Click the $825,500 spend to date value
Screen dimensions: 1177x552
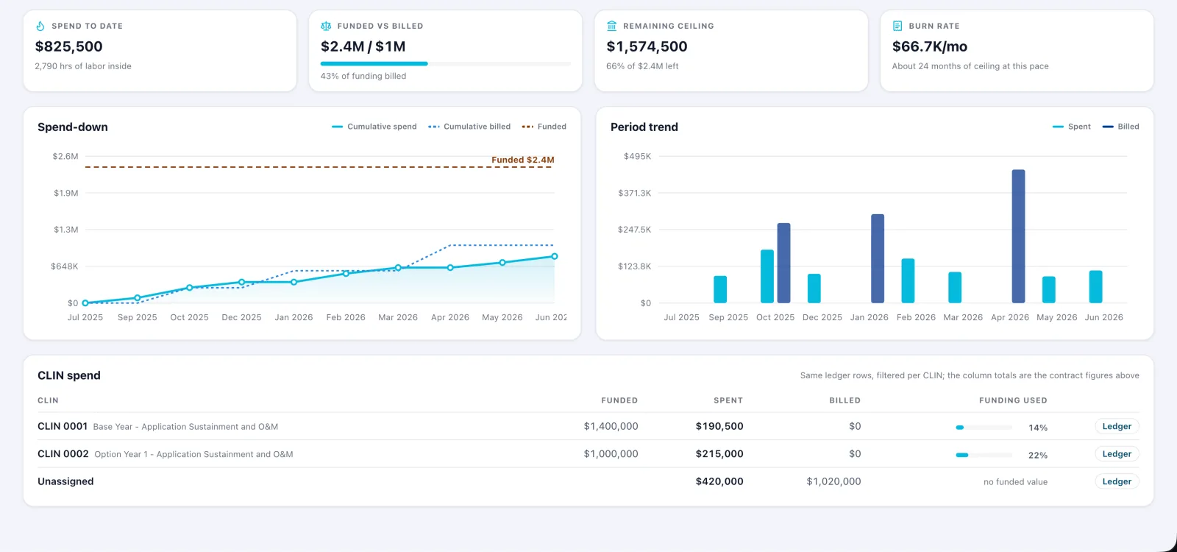69,46
